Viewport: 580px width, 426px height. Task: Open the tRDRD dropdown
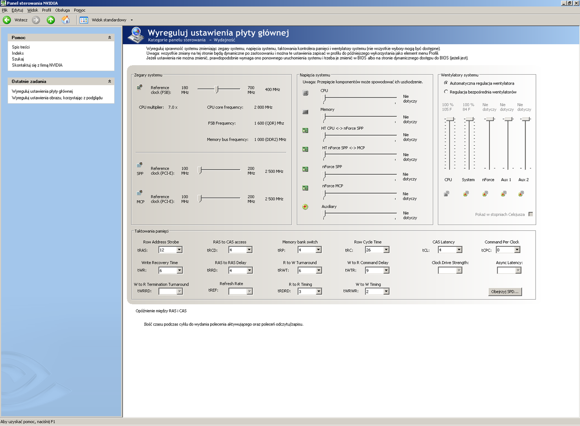click(x=309, y=292)
